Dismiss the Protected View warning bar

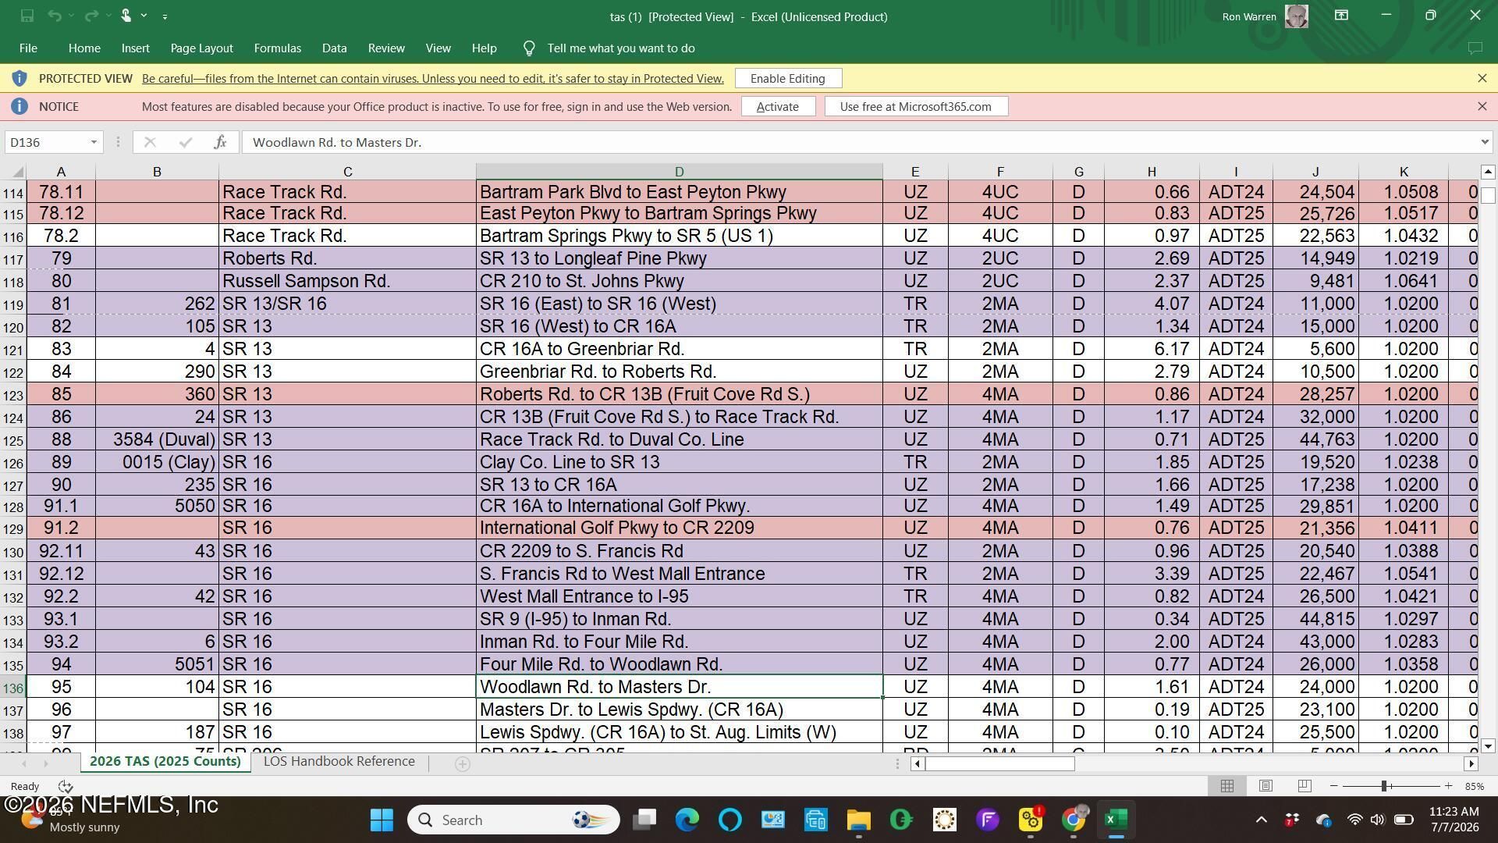[1482, 78]
